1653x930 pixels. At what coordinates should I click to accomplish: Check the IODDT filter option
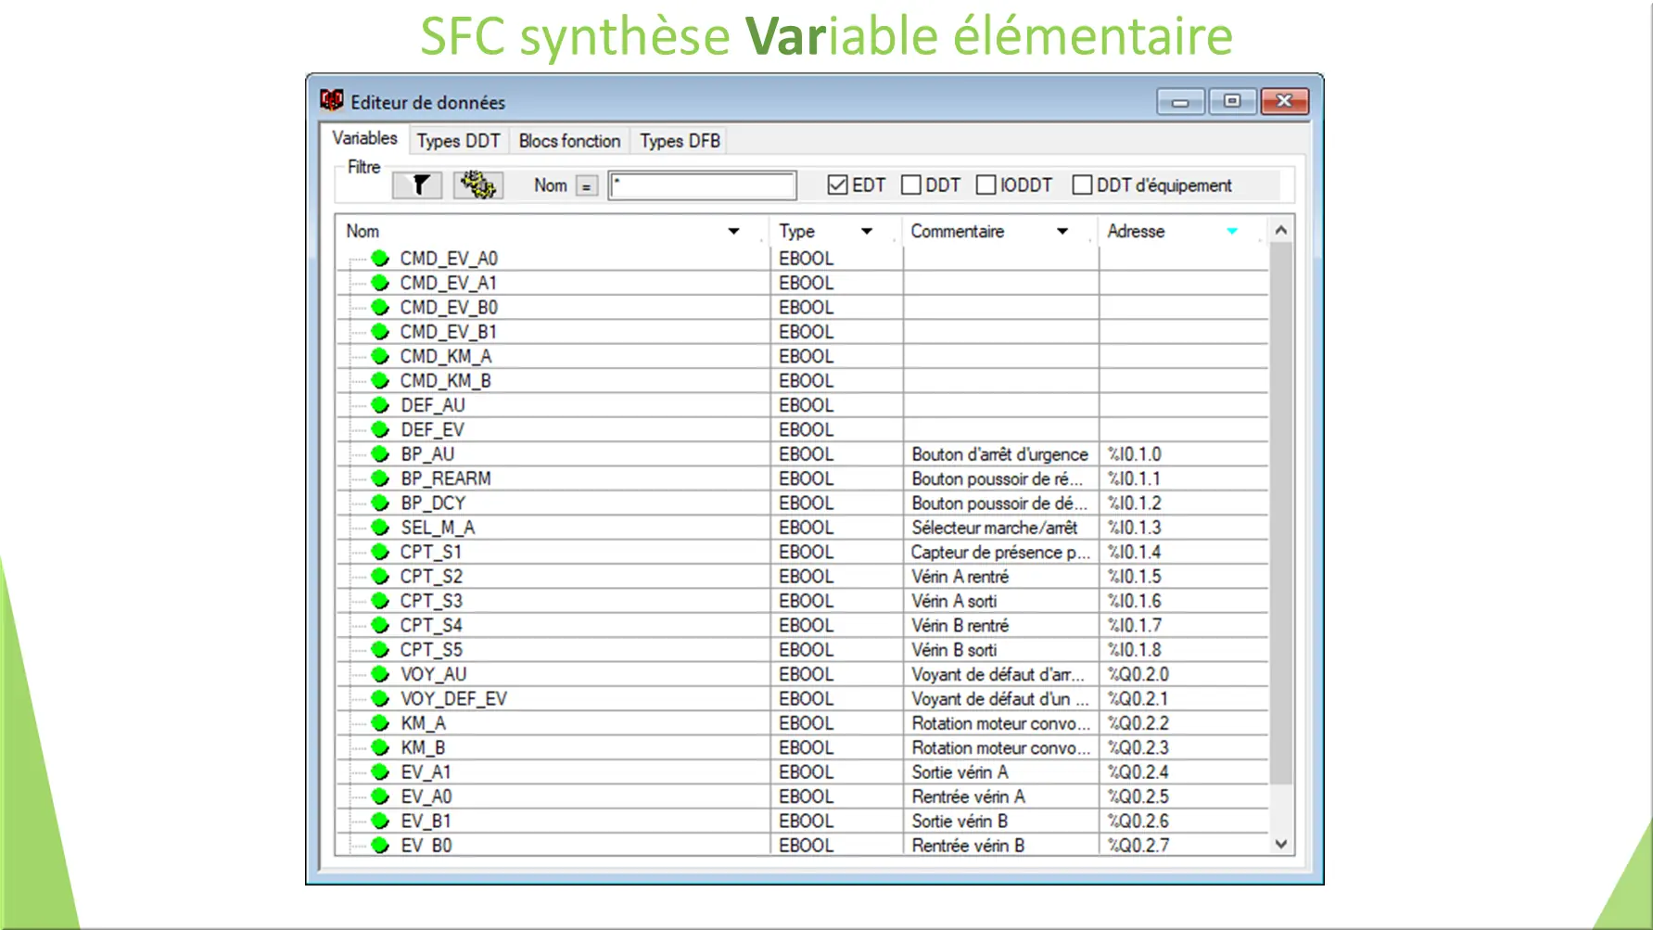click(985, 185)
